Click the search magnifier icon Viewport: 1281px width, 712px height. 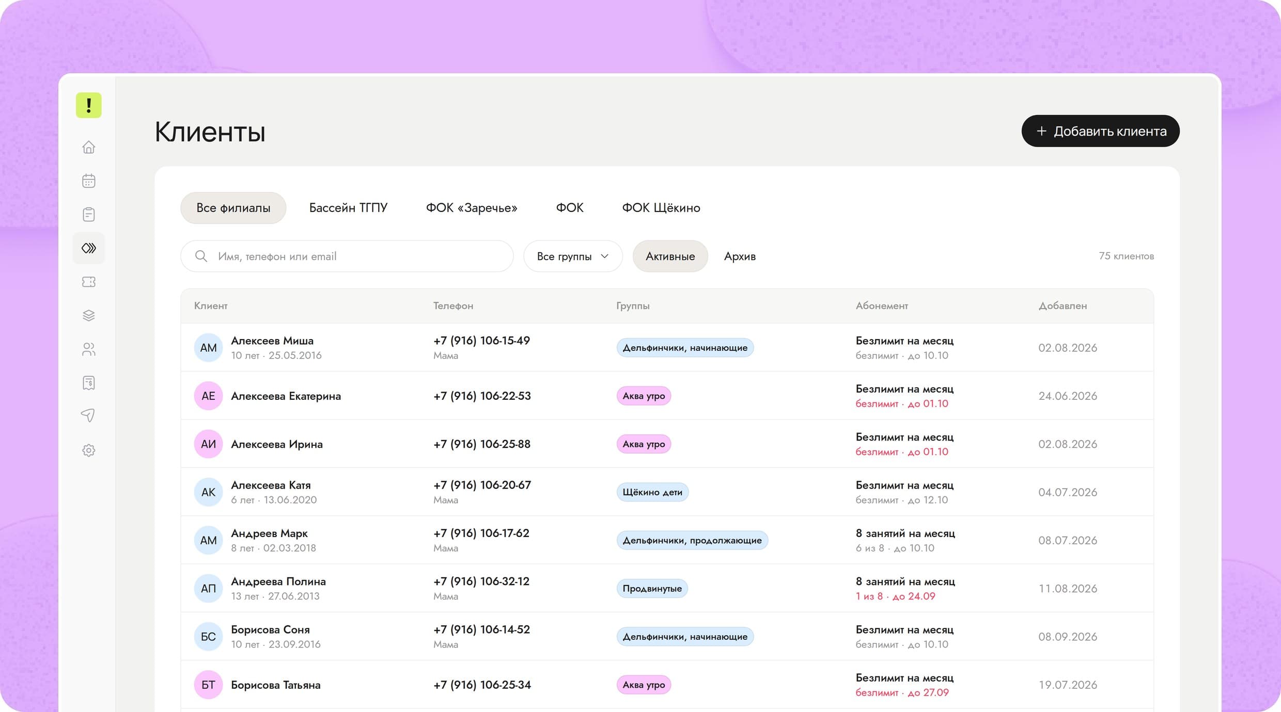(x=201, y=256)
